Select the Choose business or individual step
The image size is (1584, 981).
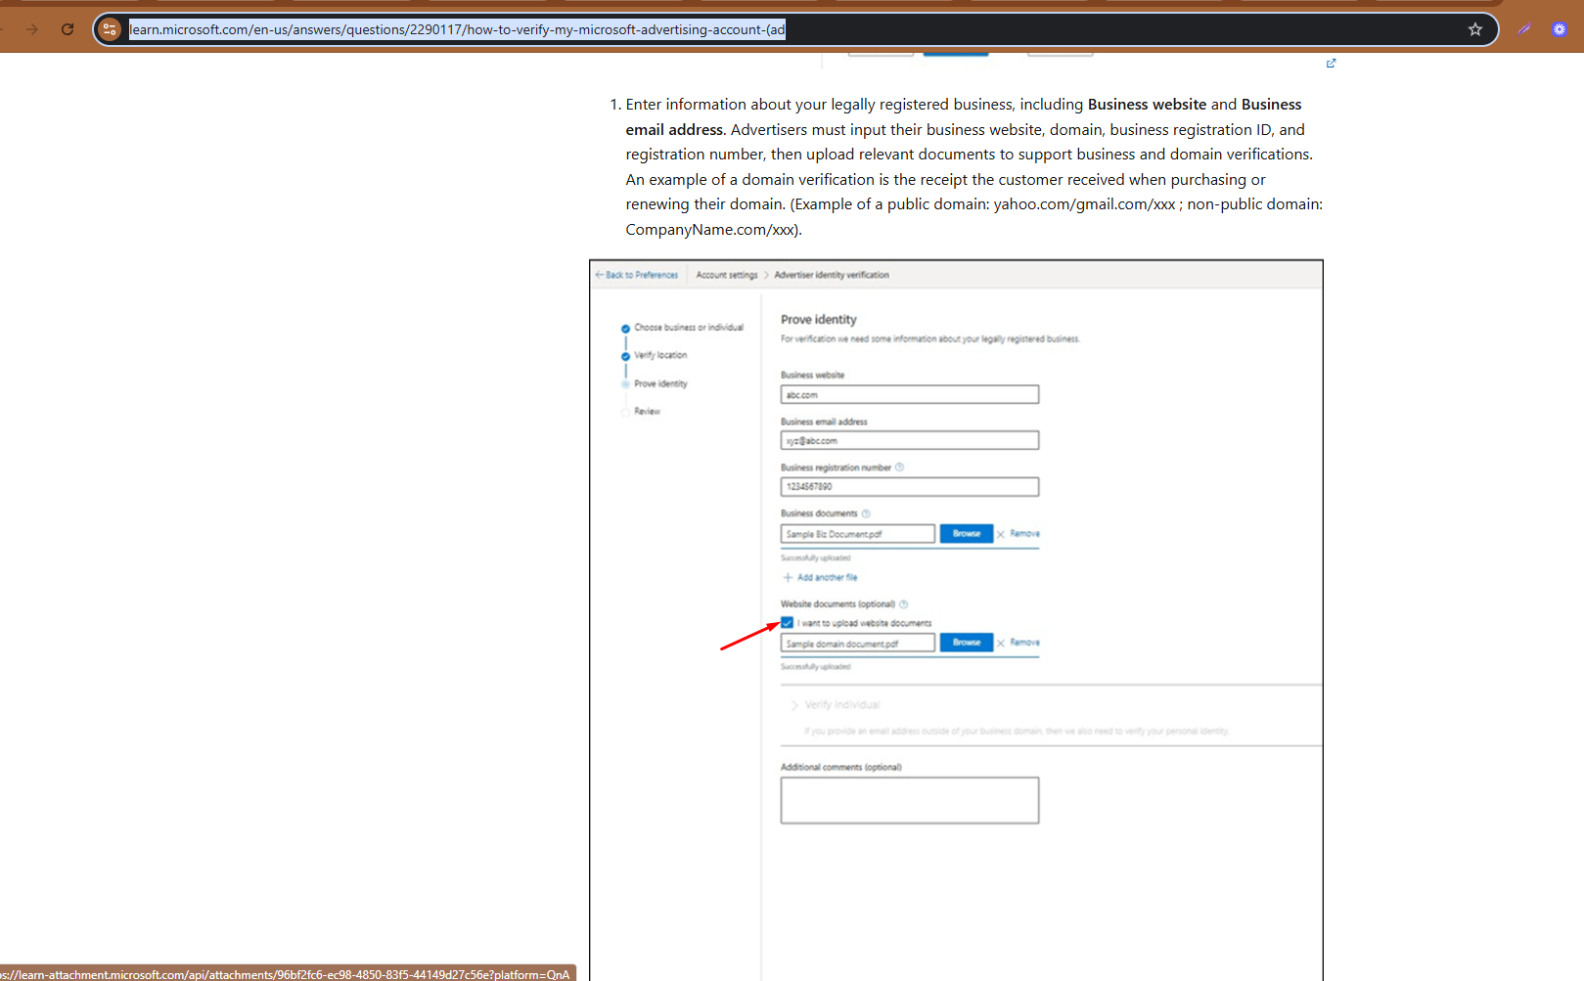[689, 328]
